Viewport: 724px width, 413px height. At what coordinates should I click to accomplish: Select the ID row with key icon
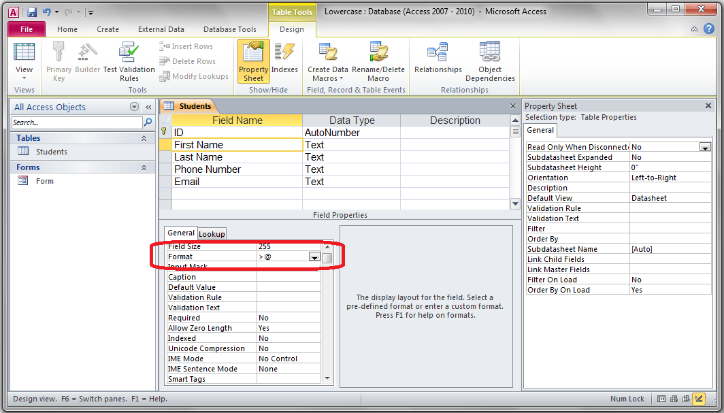click(x=165, y=133)
